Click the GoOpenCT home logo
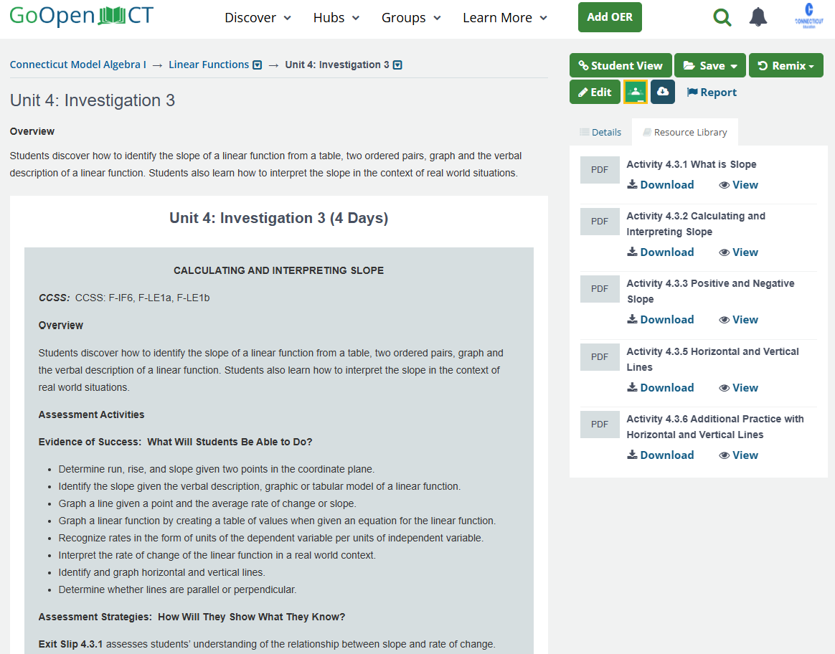 [x=81, y=16]
